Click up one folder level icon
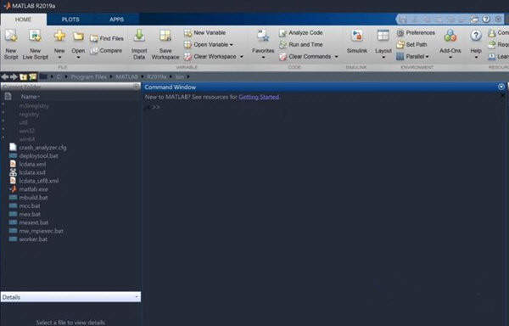Screen dimensions: 509x326 (23, 77)
